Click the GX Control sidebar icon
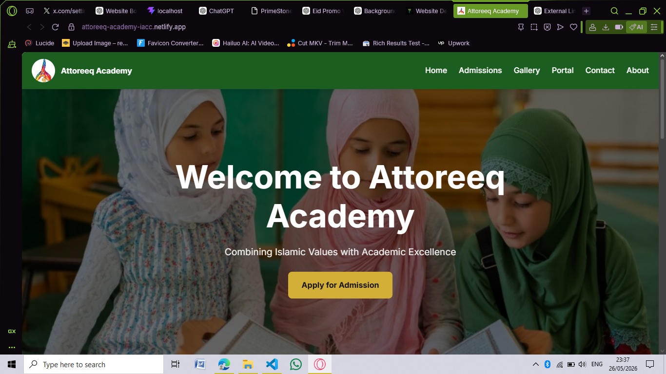 click(x=12, y=331)
